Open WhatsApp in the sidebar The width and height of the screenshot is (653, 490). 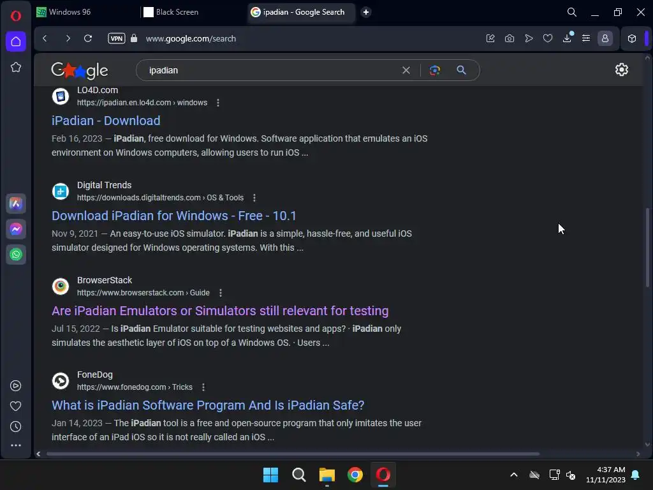[16, 255]
